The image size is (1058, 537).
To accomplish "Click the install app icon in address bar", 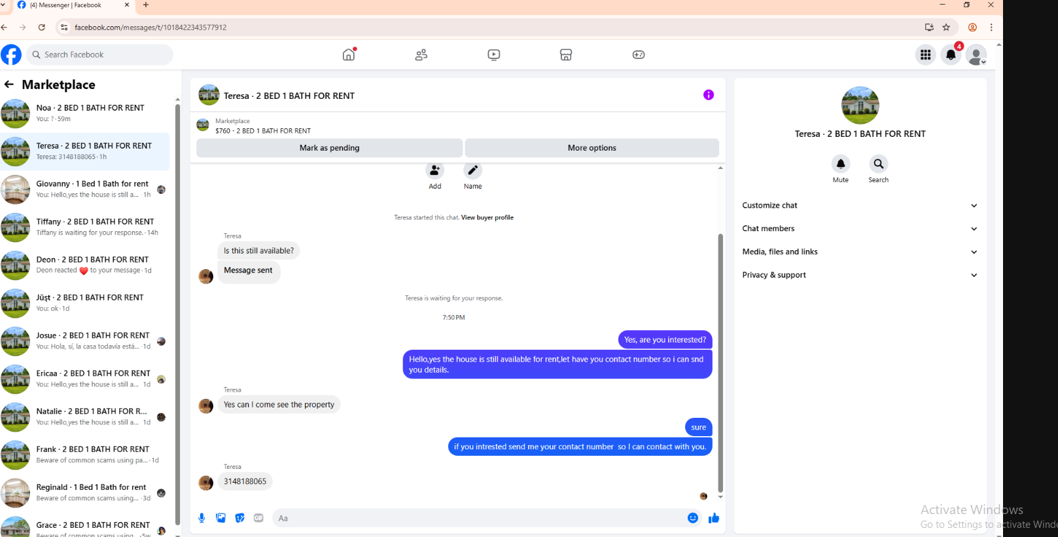I will click(929, 28).
